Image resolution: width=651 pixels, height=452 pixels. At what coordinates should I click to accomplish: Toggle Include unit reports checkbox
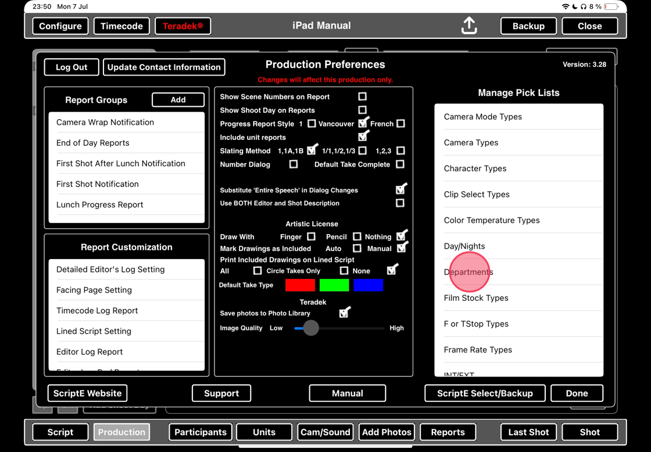pyautogui.click(x=363, y=137)
